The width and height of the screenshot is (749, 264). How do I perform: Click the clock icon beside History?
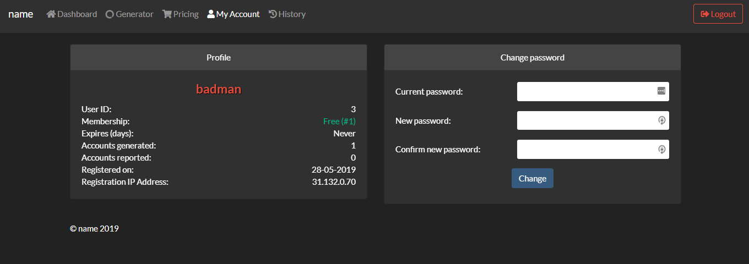[x=273, y=14]
